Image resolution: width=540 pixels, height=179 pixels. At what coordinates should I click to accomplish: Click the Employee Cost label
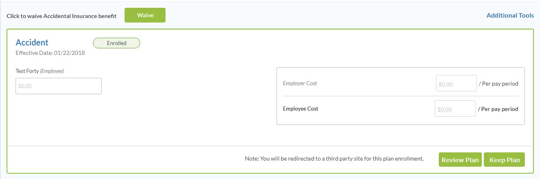[300, 109]
